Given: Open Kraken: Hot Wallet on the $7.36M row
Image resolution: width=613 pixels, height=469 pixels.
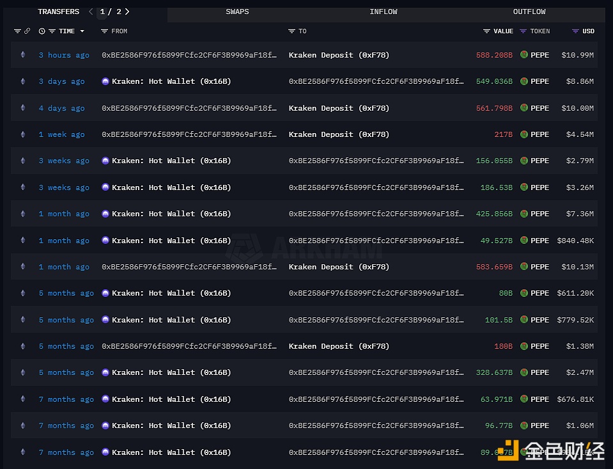Looking at the screenshot, I should (171, 214).
